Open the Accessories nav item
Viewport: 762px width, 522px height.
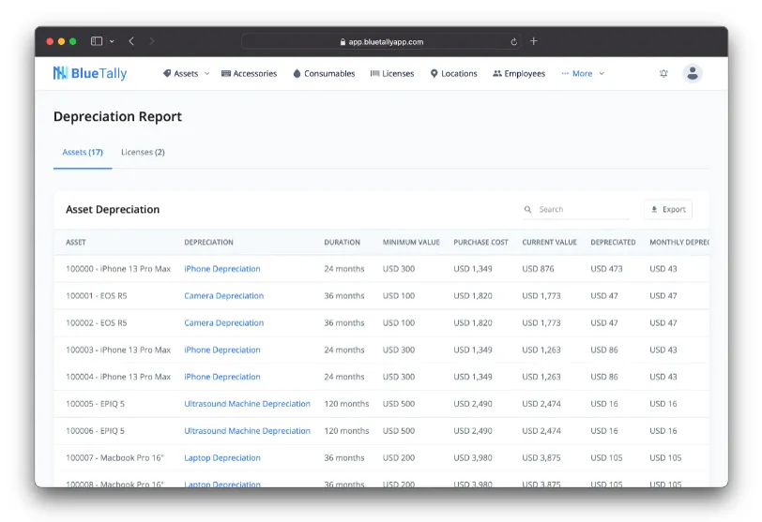(249, 74)
